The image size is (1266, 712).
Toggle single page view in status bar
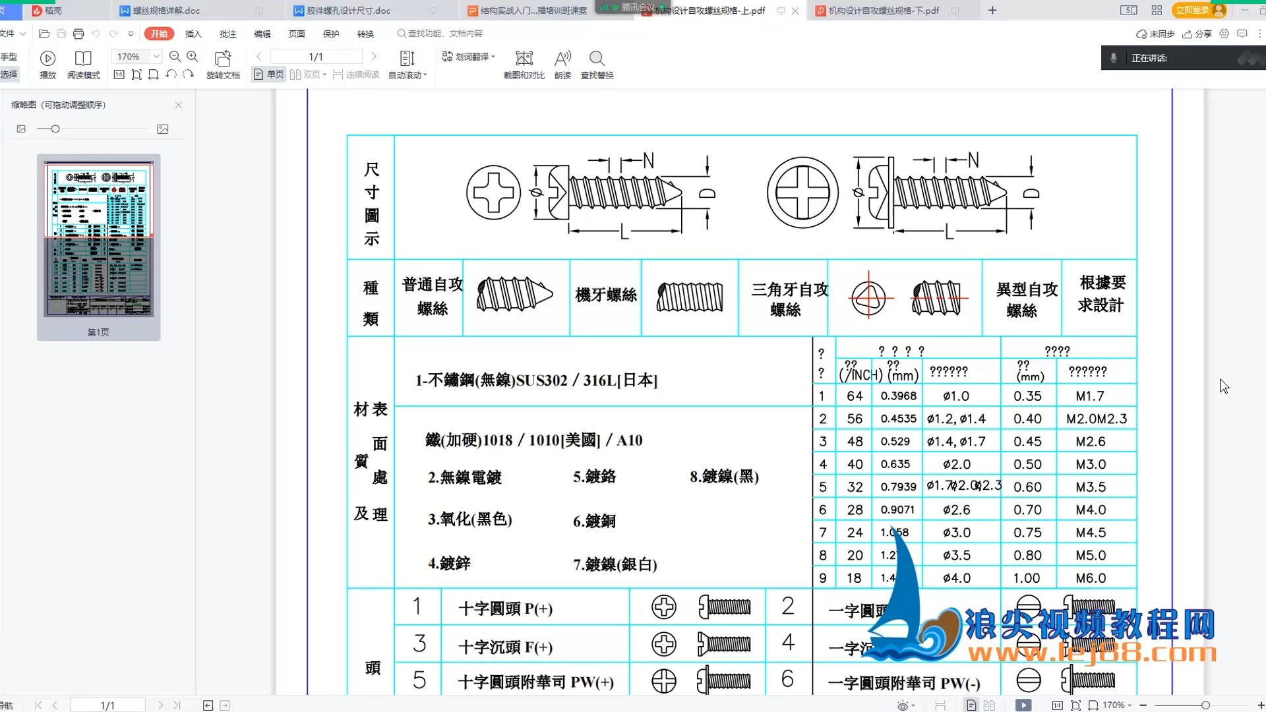click(971, 705)
